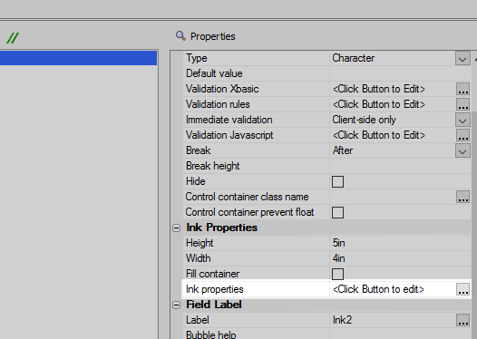The width and height of the screenshot is (477, 339).
Task: Click the Properties magnifier icon
Action: [180, 36]
